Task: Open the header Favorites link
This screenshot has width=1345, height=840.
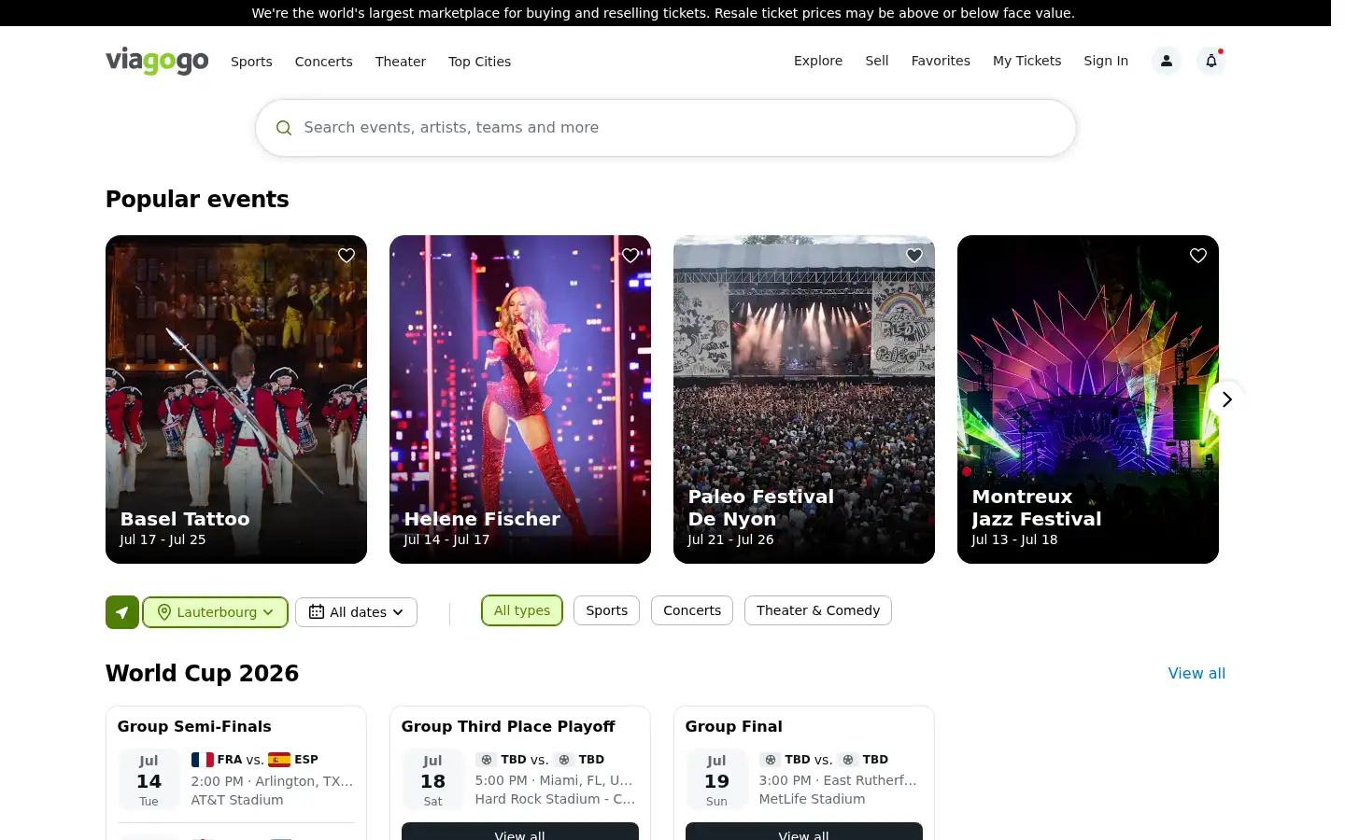Action: point(941,61)
